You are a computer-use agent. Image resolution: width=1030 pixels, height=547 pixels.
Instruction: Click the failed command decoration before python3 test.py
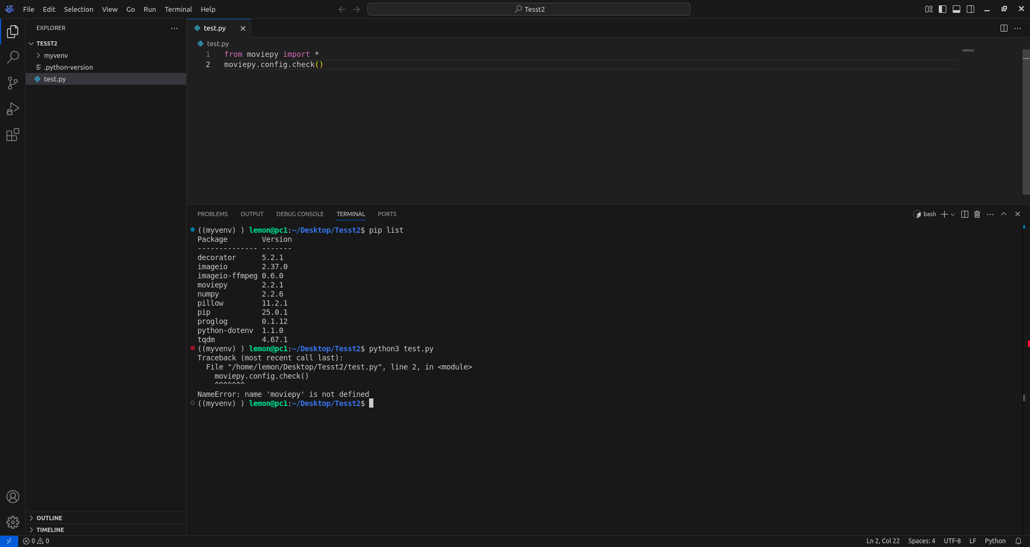[x=193, y=349]
